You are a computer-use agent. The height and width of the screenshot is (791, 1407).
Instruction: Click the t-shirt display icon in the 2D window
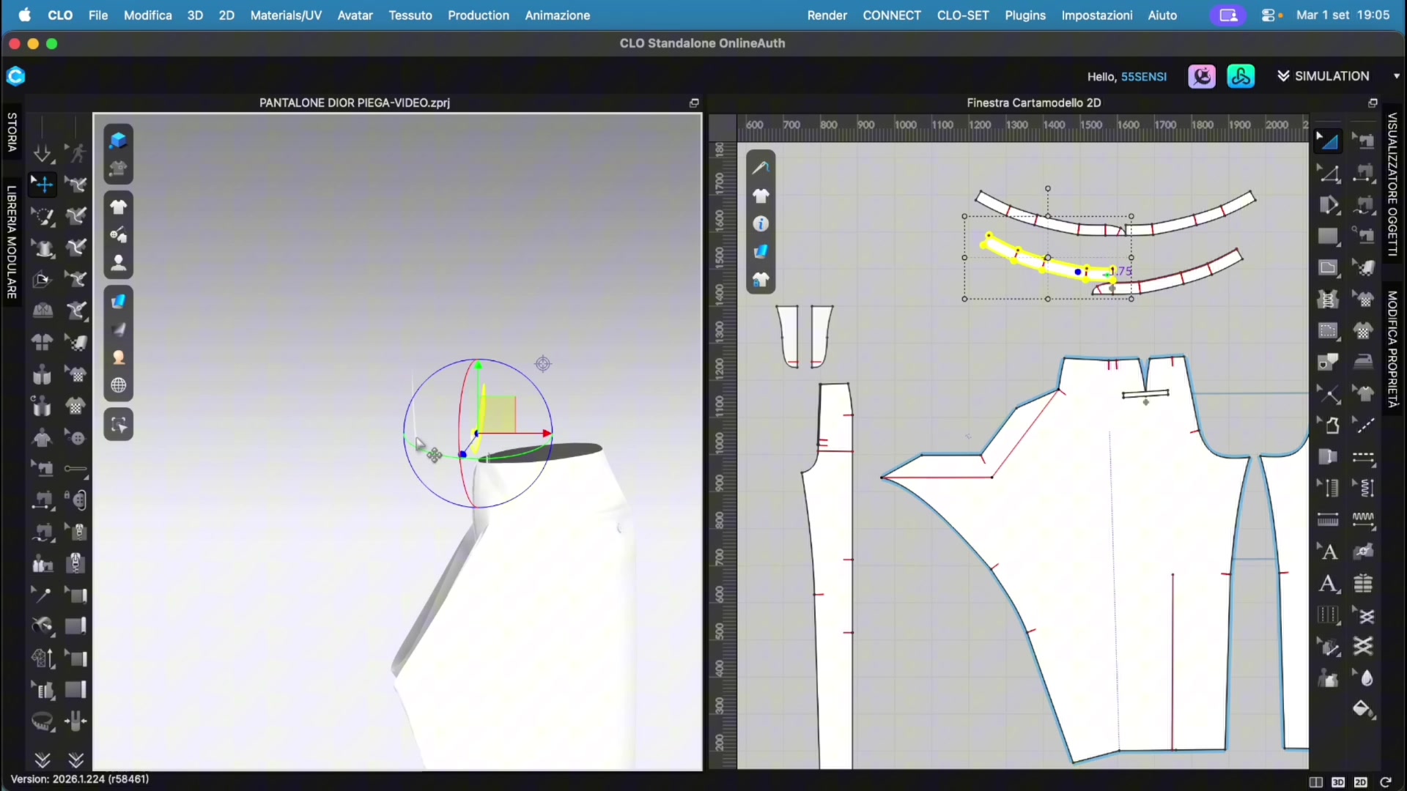tap(761, 196)
